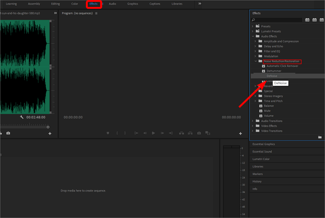
Task: Expand Video Effects bin
Action: [253, 126]
